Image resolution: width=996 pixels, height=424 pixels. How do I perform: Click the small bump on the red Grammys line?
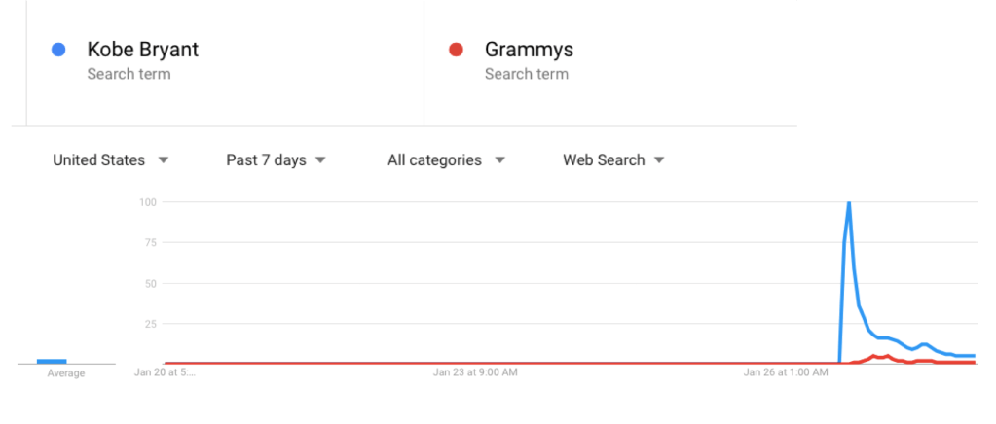point(874,356)
